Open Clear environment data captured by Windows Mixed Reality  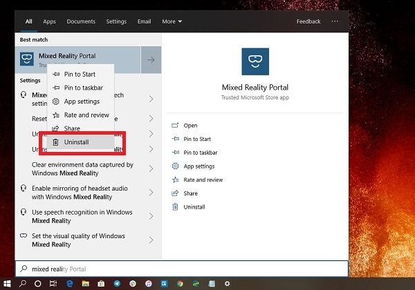click(82, 169)
